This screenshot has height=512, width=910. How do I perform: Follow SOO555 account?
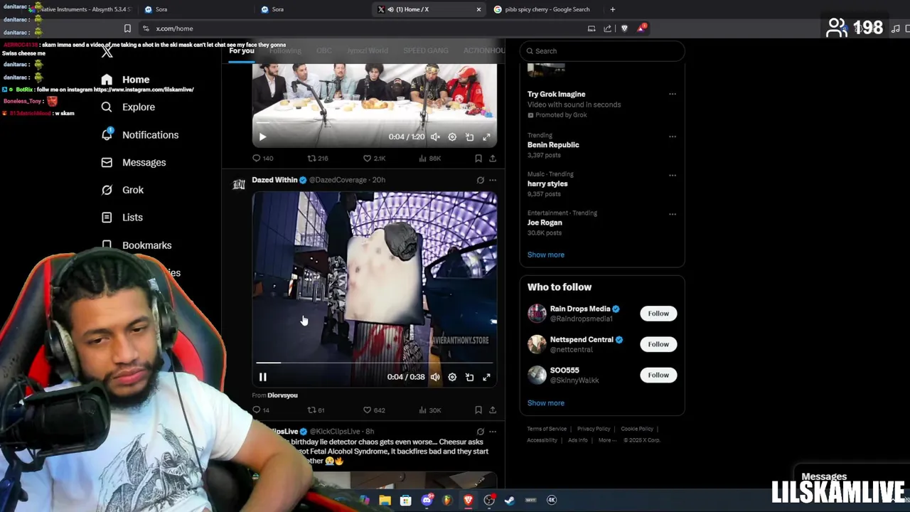point(658,375)
